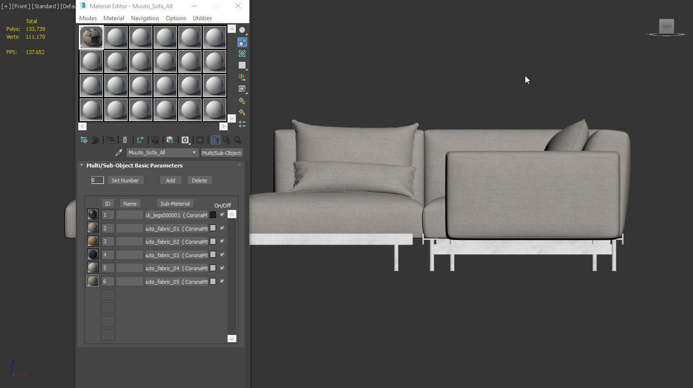Click the Set Number button
Image resolution: width=693 pixels, height=388 pixels.
click(x=125, y=180)
